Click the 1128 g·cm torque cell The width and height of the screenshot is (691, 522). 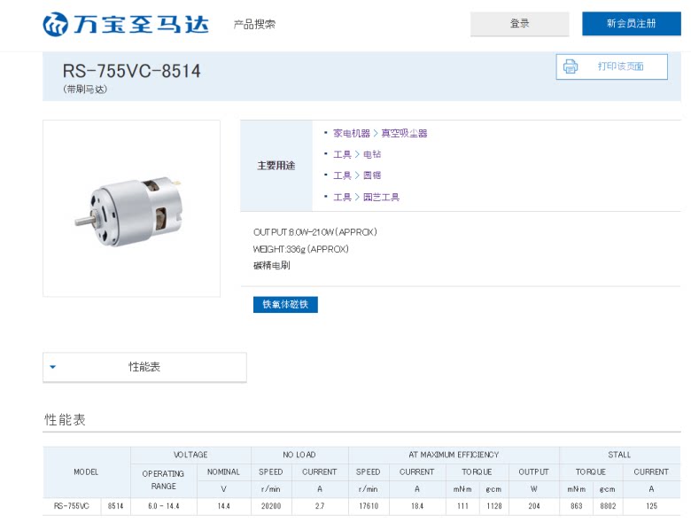[x=494, y=506]
